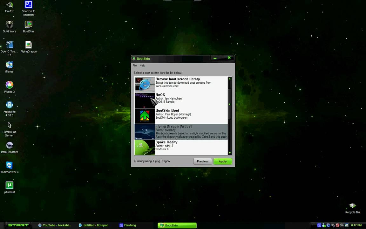
Task: Open the File menu in BootSkin
Action: (135, 66)
